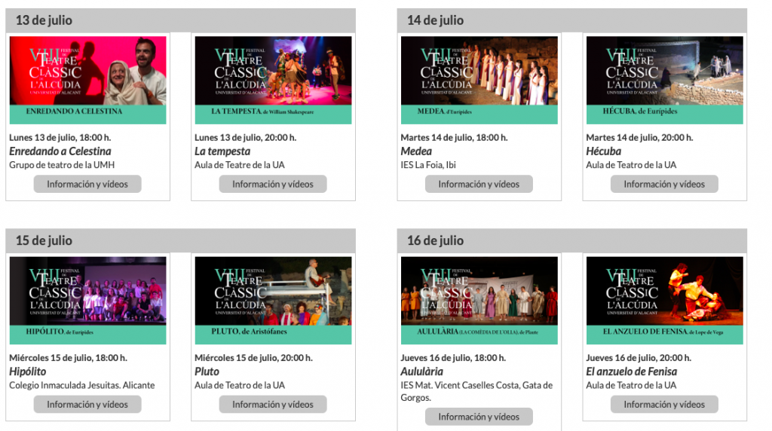Screen dimensions: 772x431
Task: Click Aula de Teatre de la UA under La tempesta
Action: click(x=240, y=165)
